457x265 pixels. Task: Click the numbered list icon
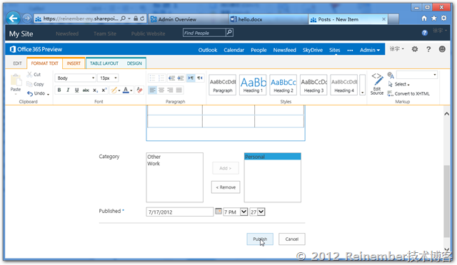click(x=161, y=78)
